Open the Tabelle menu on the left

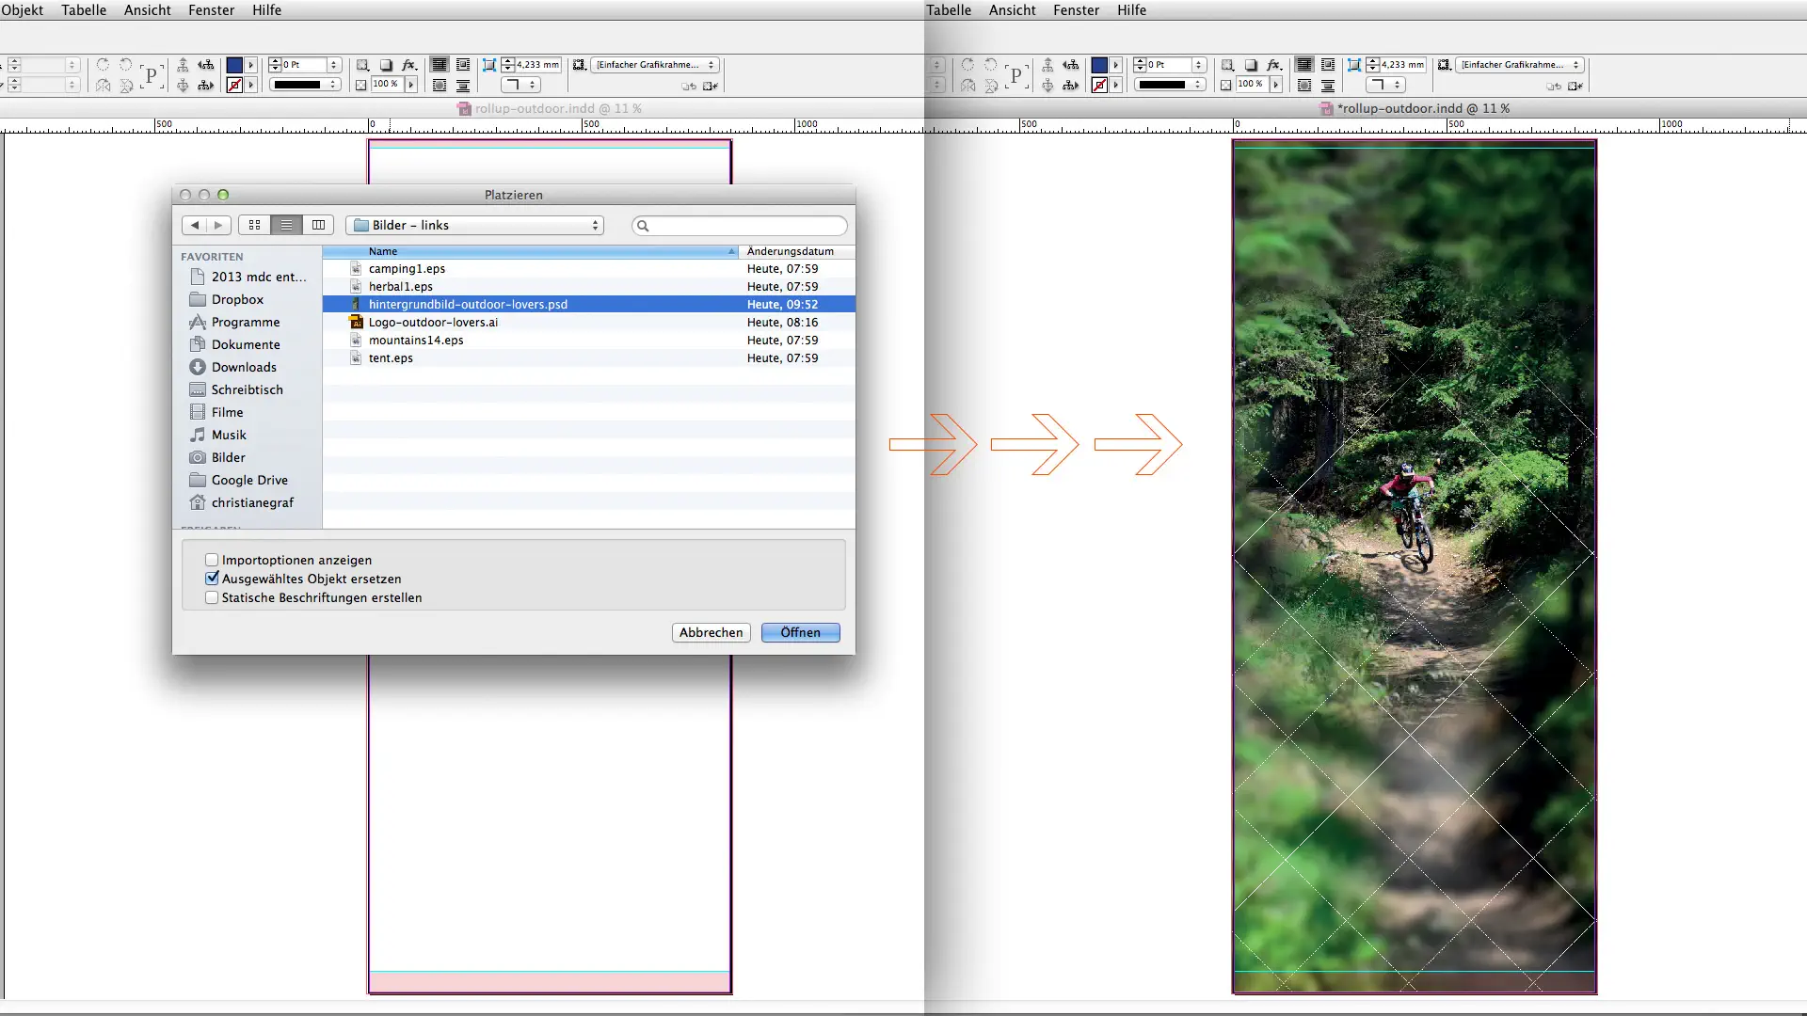click(84, 10)
